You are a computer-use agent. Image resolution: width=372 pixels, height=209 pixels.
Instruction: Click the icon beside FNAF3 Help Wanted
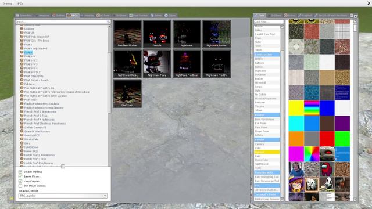point(22,48)
